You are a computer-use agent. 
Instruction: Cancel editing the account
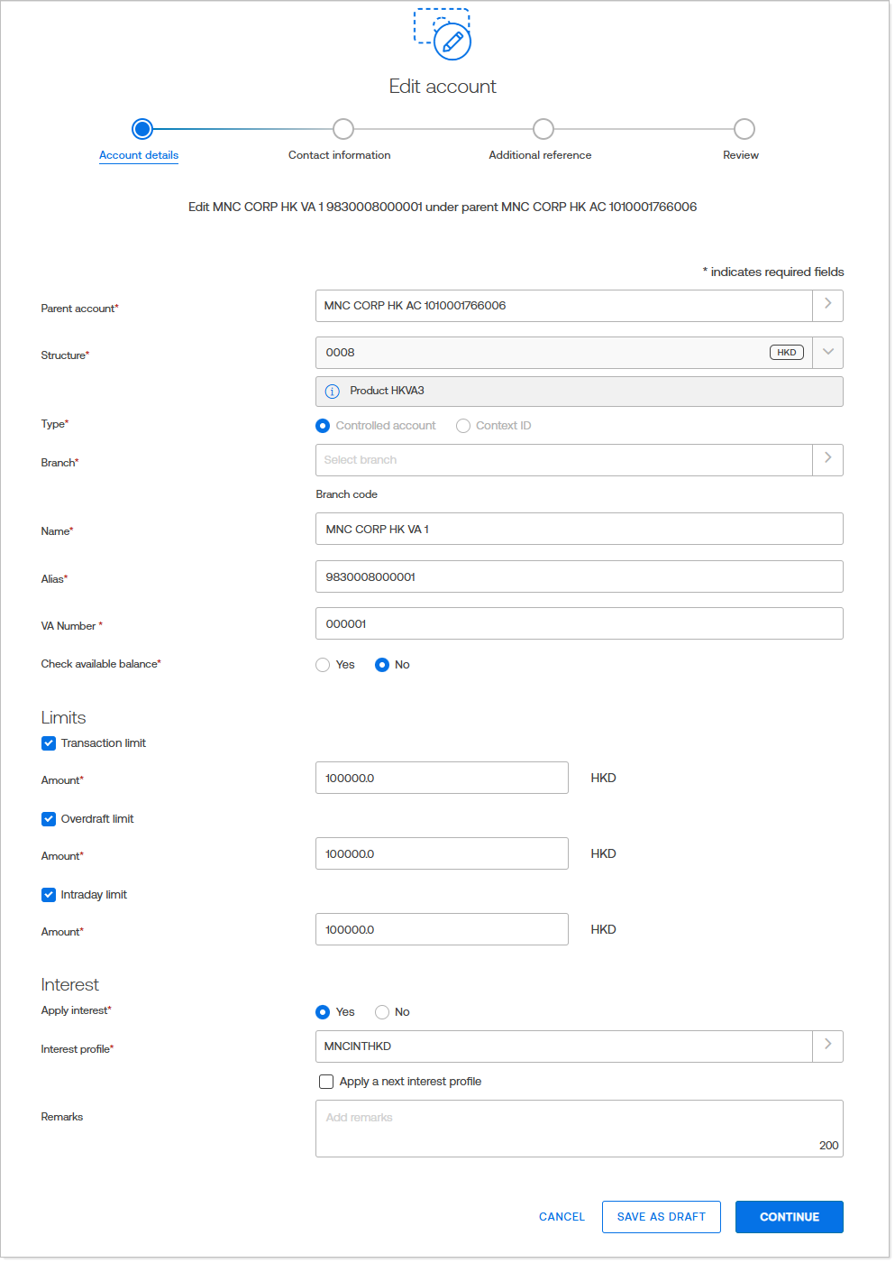coord(562,1217)
